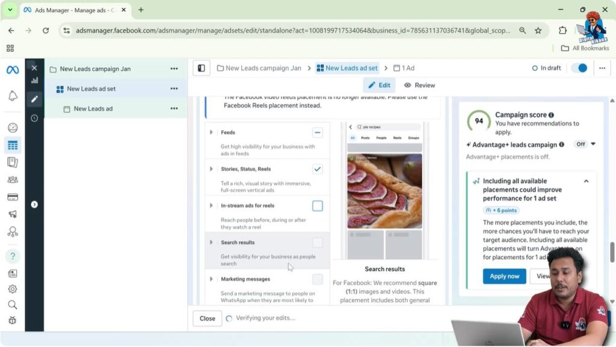The height and width of the screenshot is (347, 616).
Task: Check the Search results placement
Action: pos(318,242)
